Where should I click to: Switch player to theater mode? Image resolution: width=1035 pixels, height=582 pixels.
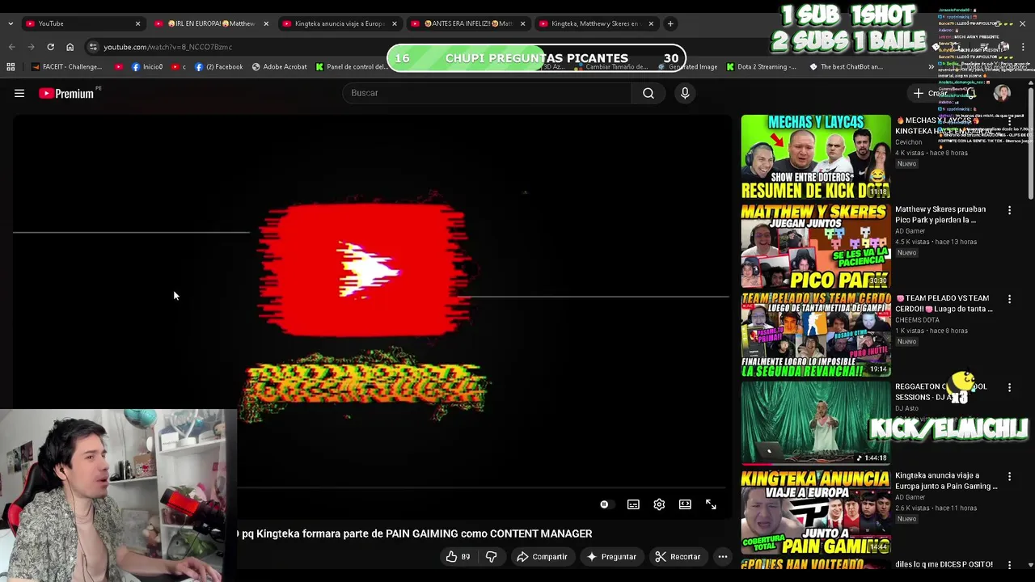(x=685, y=504)
